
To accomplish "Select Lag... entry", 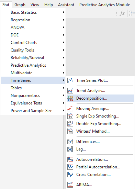I will tap(100, 149).
